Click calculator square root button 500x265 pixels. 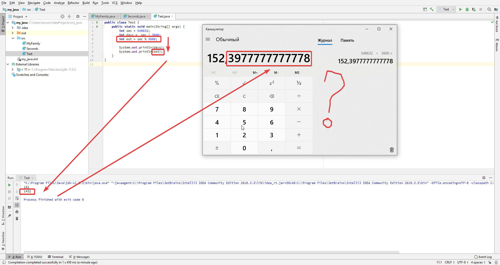pyautogui.click(x=244, y=83)
